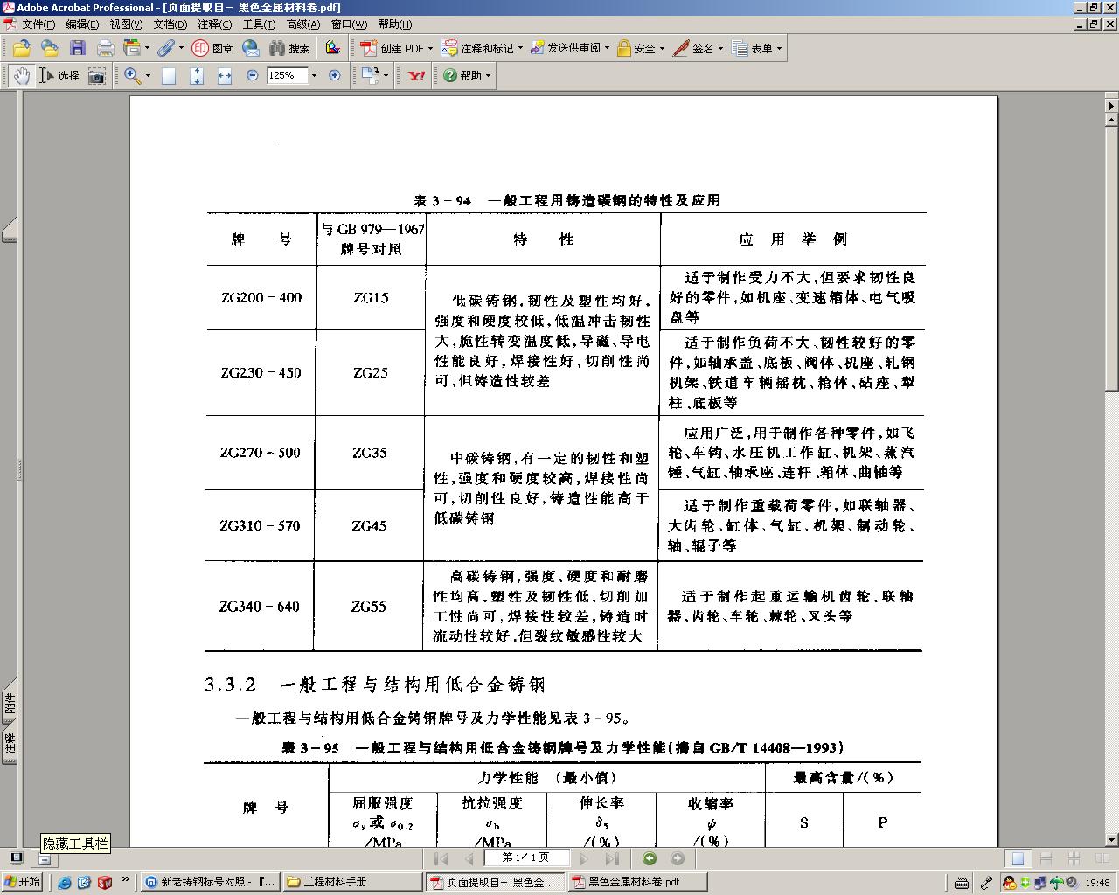This screenshot has height=895, width=1119.
Task: Switch to 新老铸钢标号对照 taskbar window
Action: pyautogui.click(x=211, y=882)
